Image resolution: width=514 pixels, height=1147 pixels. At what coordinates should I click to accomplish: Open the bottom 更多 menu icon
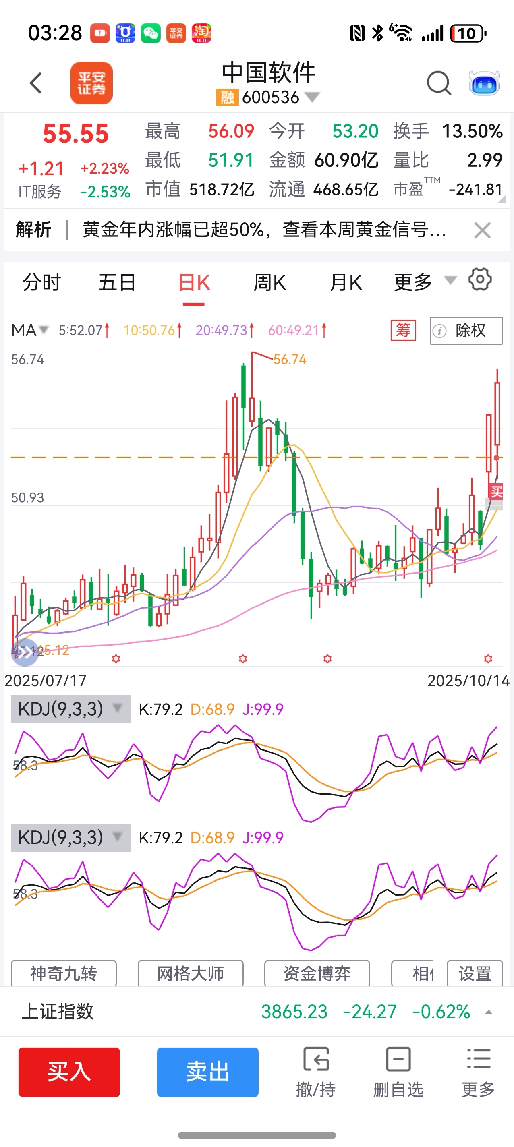(x=479, y=1072)
